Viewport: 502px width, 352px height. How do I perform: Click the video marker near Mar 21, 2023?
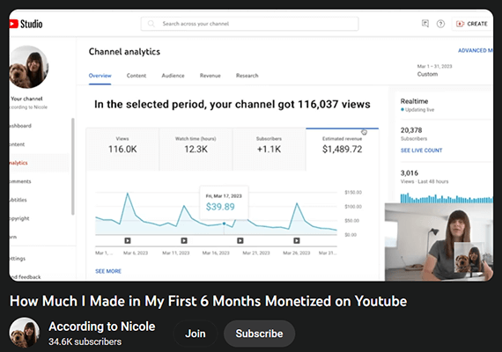pos(240,240)
